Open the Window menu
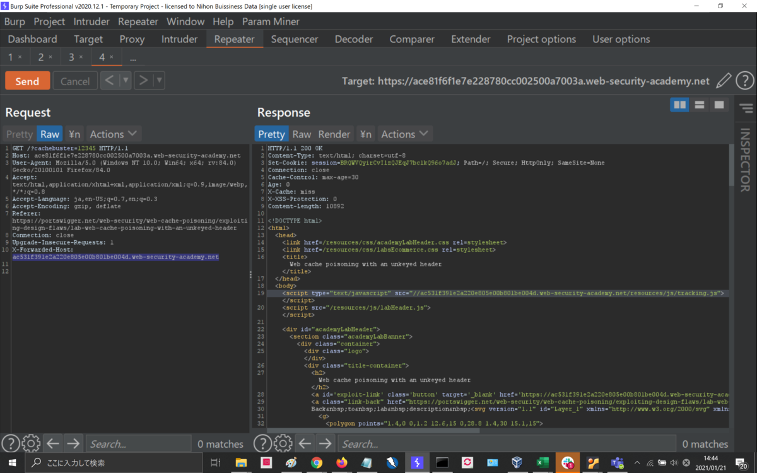The width and height of the screenshot is (757, 473). coord(185,21)
